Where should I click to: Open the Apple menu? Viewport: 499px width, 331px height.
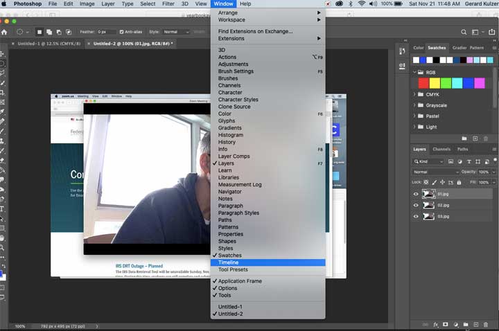coord(4,4)
